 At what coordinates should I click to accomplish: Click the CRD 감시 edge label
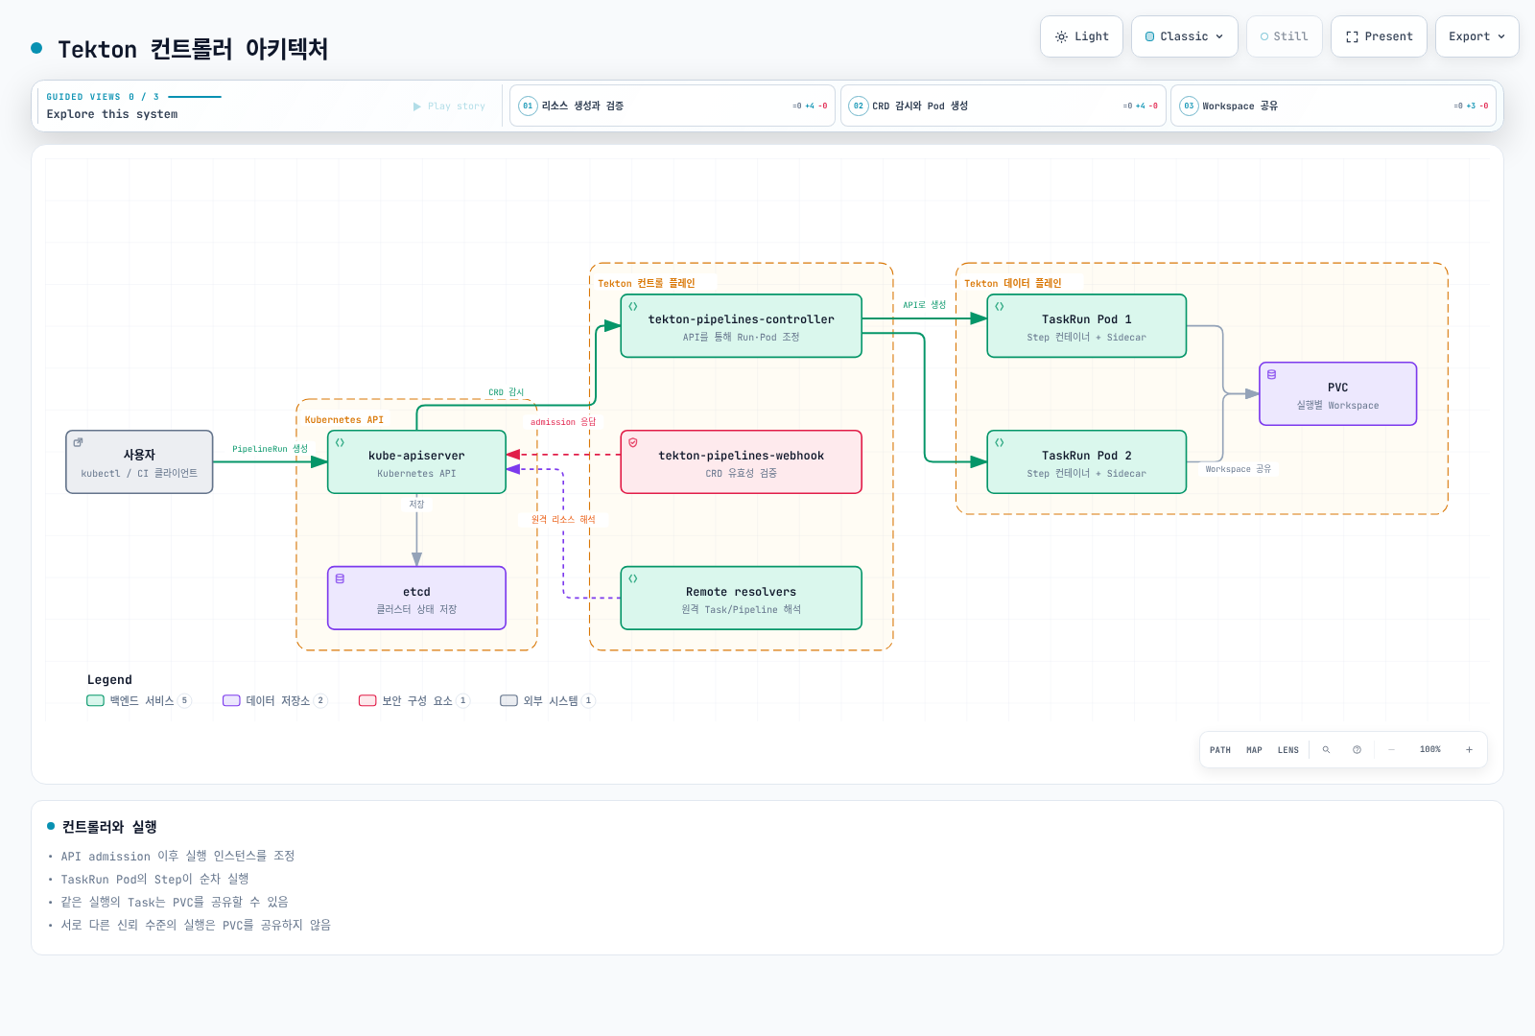coord(506,392)
